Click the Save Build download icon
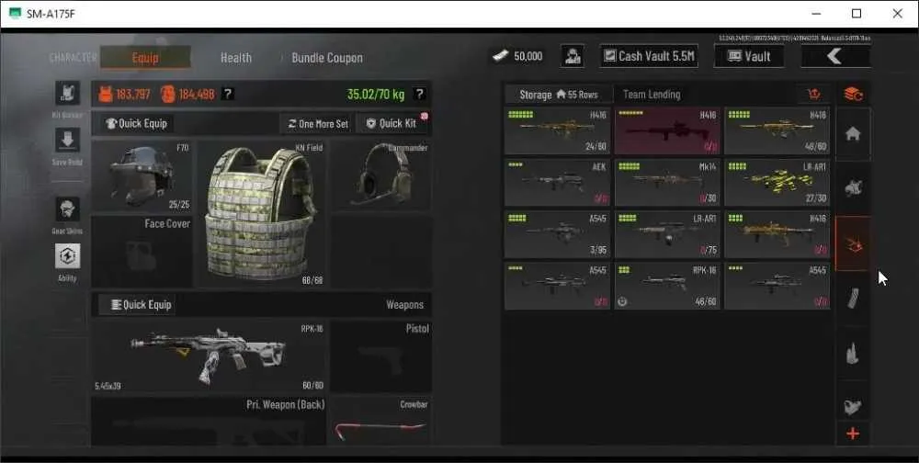Image resolution: width=919 pixels, height=463 pixels. click(x=67, y=140)
